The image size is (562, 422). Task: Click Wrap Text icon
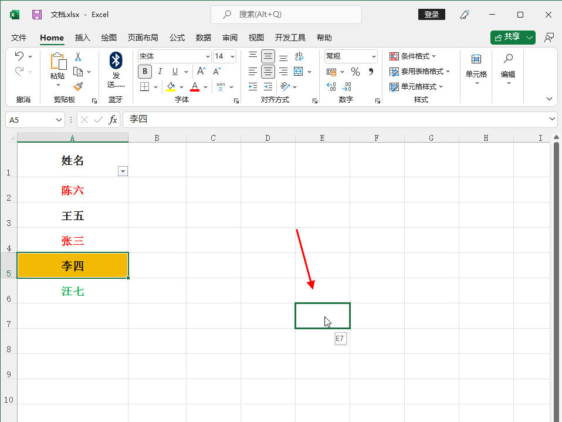pyautogui.click(x=299, y=56)
